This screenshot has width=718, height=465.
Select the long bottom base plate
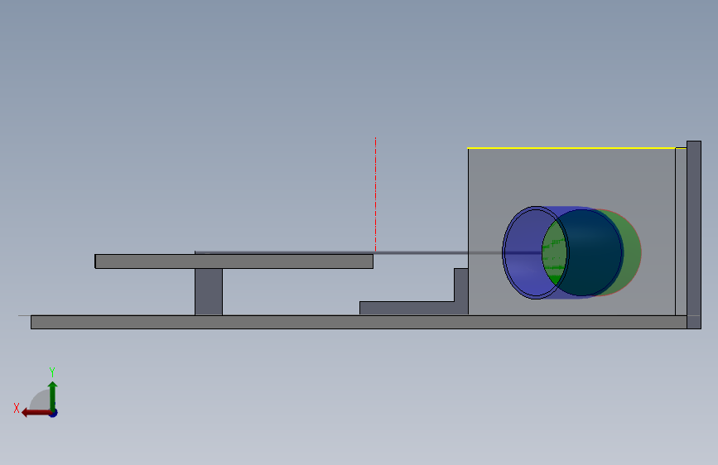pos(359,322)
